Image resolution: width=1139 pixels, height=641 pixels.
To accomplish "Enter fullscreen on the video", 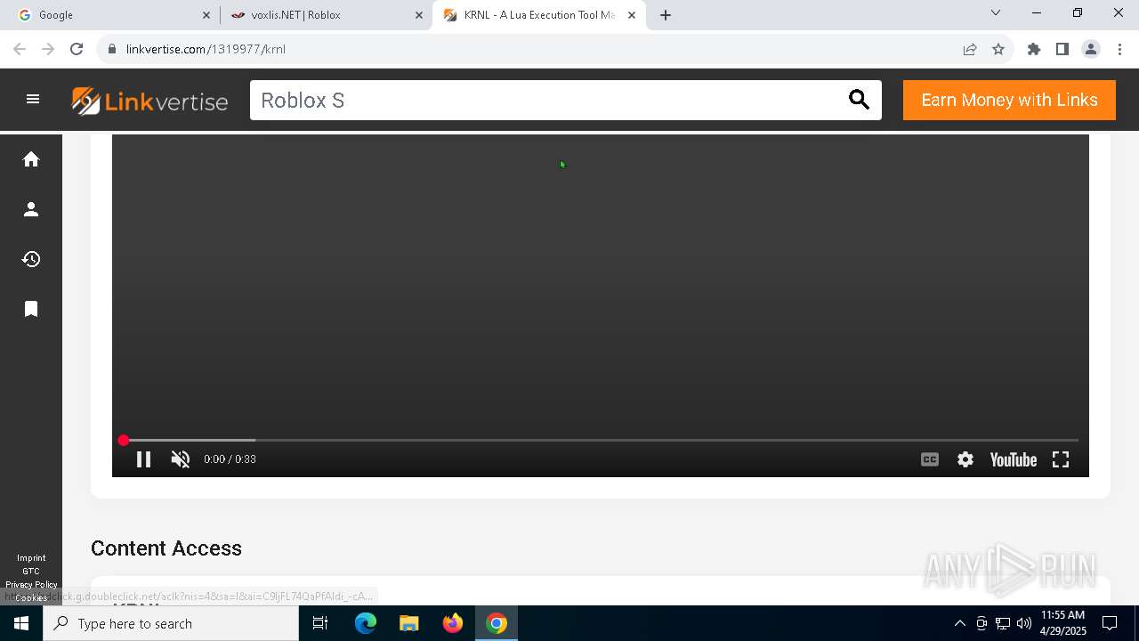I will pos(1061,459).
